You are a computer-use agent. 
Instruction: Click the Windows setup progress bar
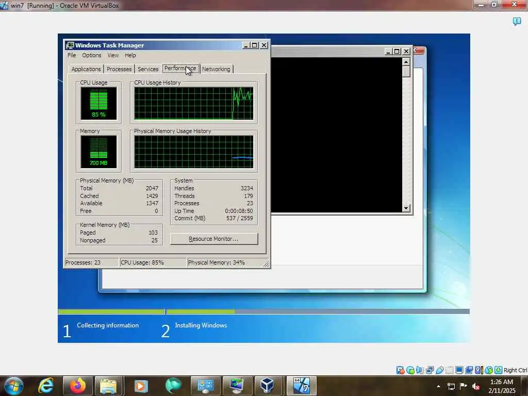coord(263,311)
